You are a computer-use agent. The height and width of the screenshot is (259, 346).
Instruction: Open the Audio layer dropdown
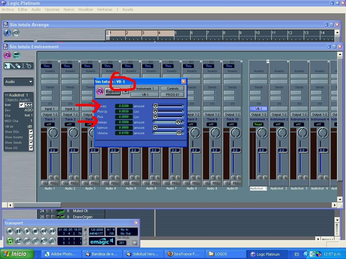tap(19, 82)
